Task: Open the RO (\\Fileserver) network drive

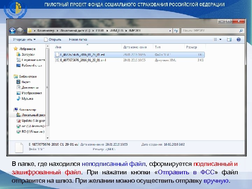Action: tap(33, 132)
